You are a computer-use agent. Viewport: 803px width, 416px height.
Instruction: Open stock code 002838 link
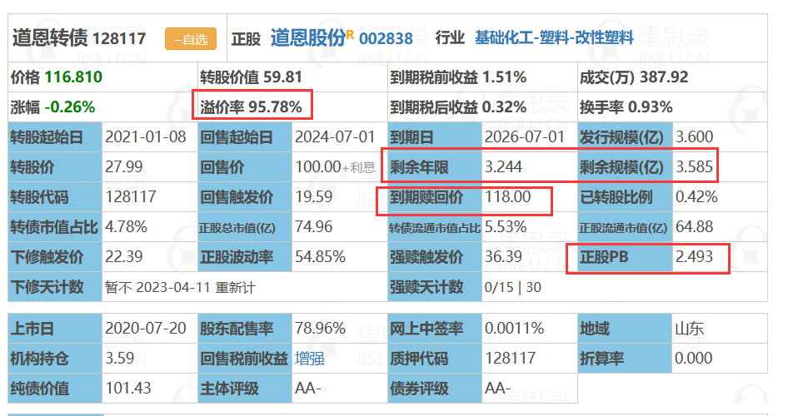(x=386, y=39)
